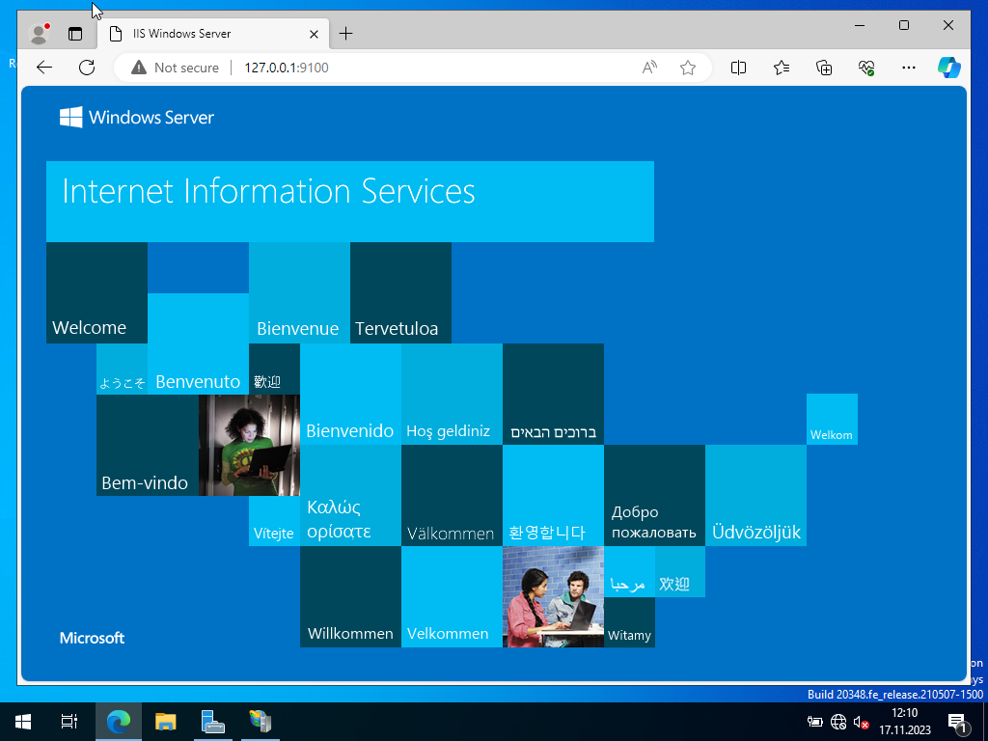The height and width of the screenshot is (741, 988).
Task: Open the Copilot sidebar
Action: point(949,68)
